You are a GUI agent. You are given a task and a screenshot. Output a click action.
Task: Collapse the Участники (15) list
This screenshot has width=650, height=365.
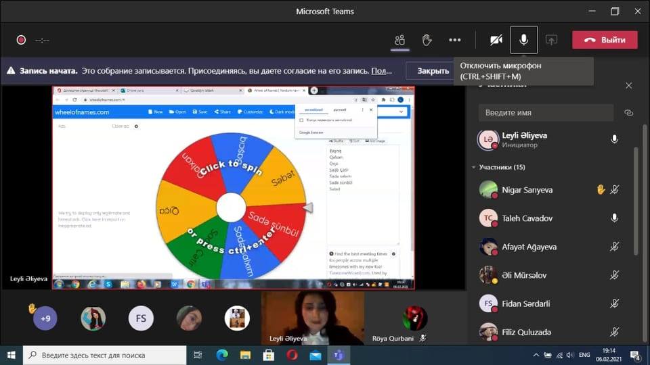(x=473, y=167)
